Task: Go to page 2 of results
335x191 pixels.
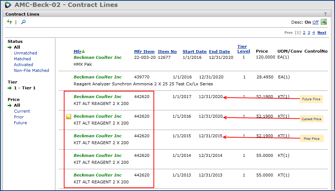Action: pos(304,33)
